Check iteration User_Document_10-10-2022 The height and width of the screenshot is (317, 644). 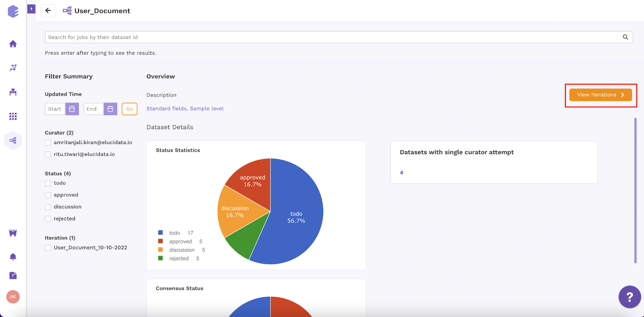pos(48,248)
